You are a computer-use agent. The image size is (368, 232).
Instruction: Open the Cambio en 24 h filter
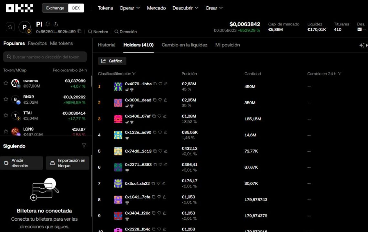coord(339,73)
